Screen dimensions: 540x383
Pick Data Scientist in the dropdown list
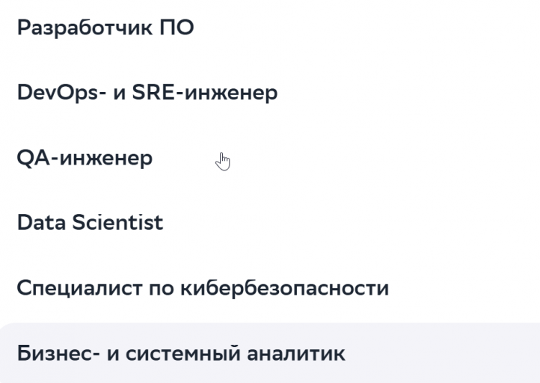[270, 222]
